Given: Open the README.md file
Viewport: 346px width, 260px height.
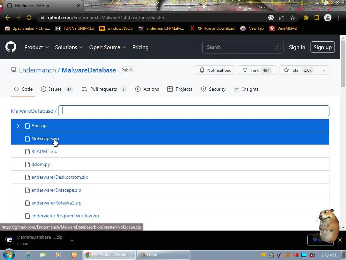Looking at the screenshot, I should click(44, 151).
